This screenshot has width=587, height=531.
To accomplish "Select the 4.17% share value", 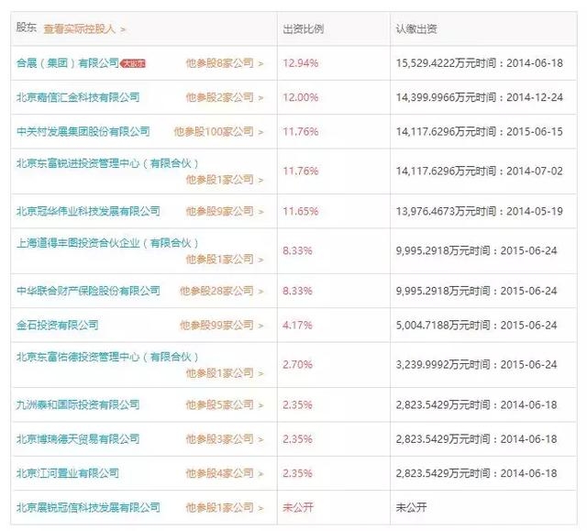I will click(x=297, y=325).
